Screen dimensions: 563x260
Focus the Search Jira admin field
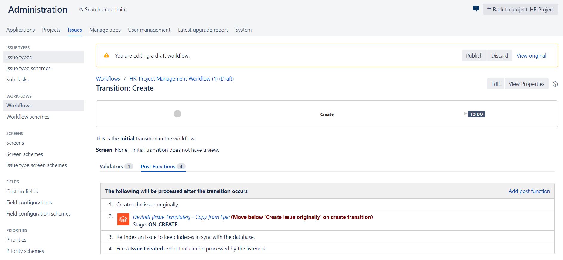pos(105,10)
